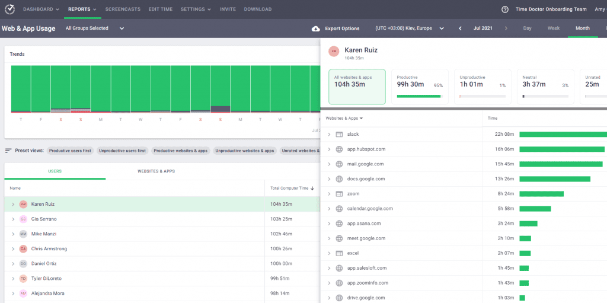
Task: Click Chris Armstrong's avatar in users list
Action: tap(23, 249)
